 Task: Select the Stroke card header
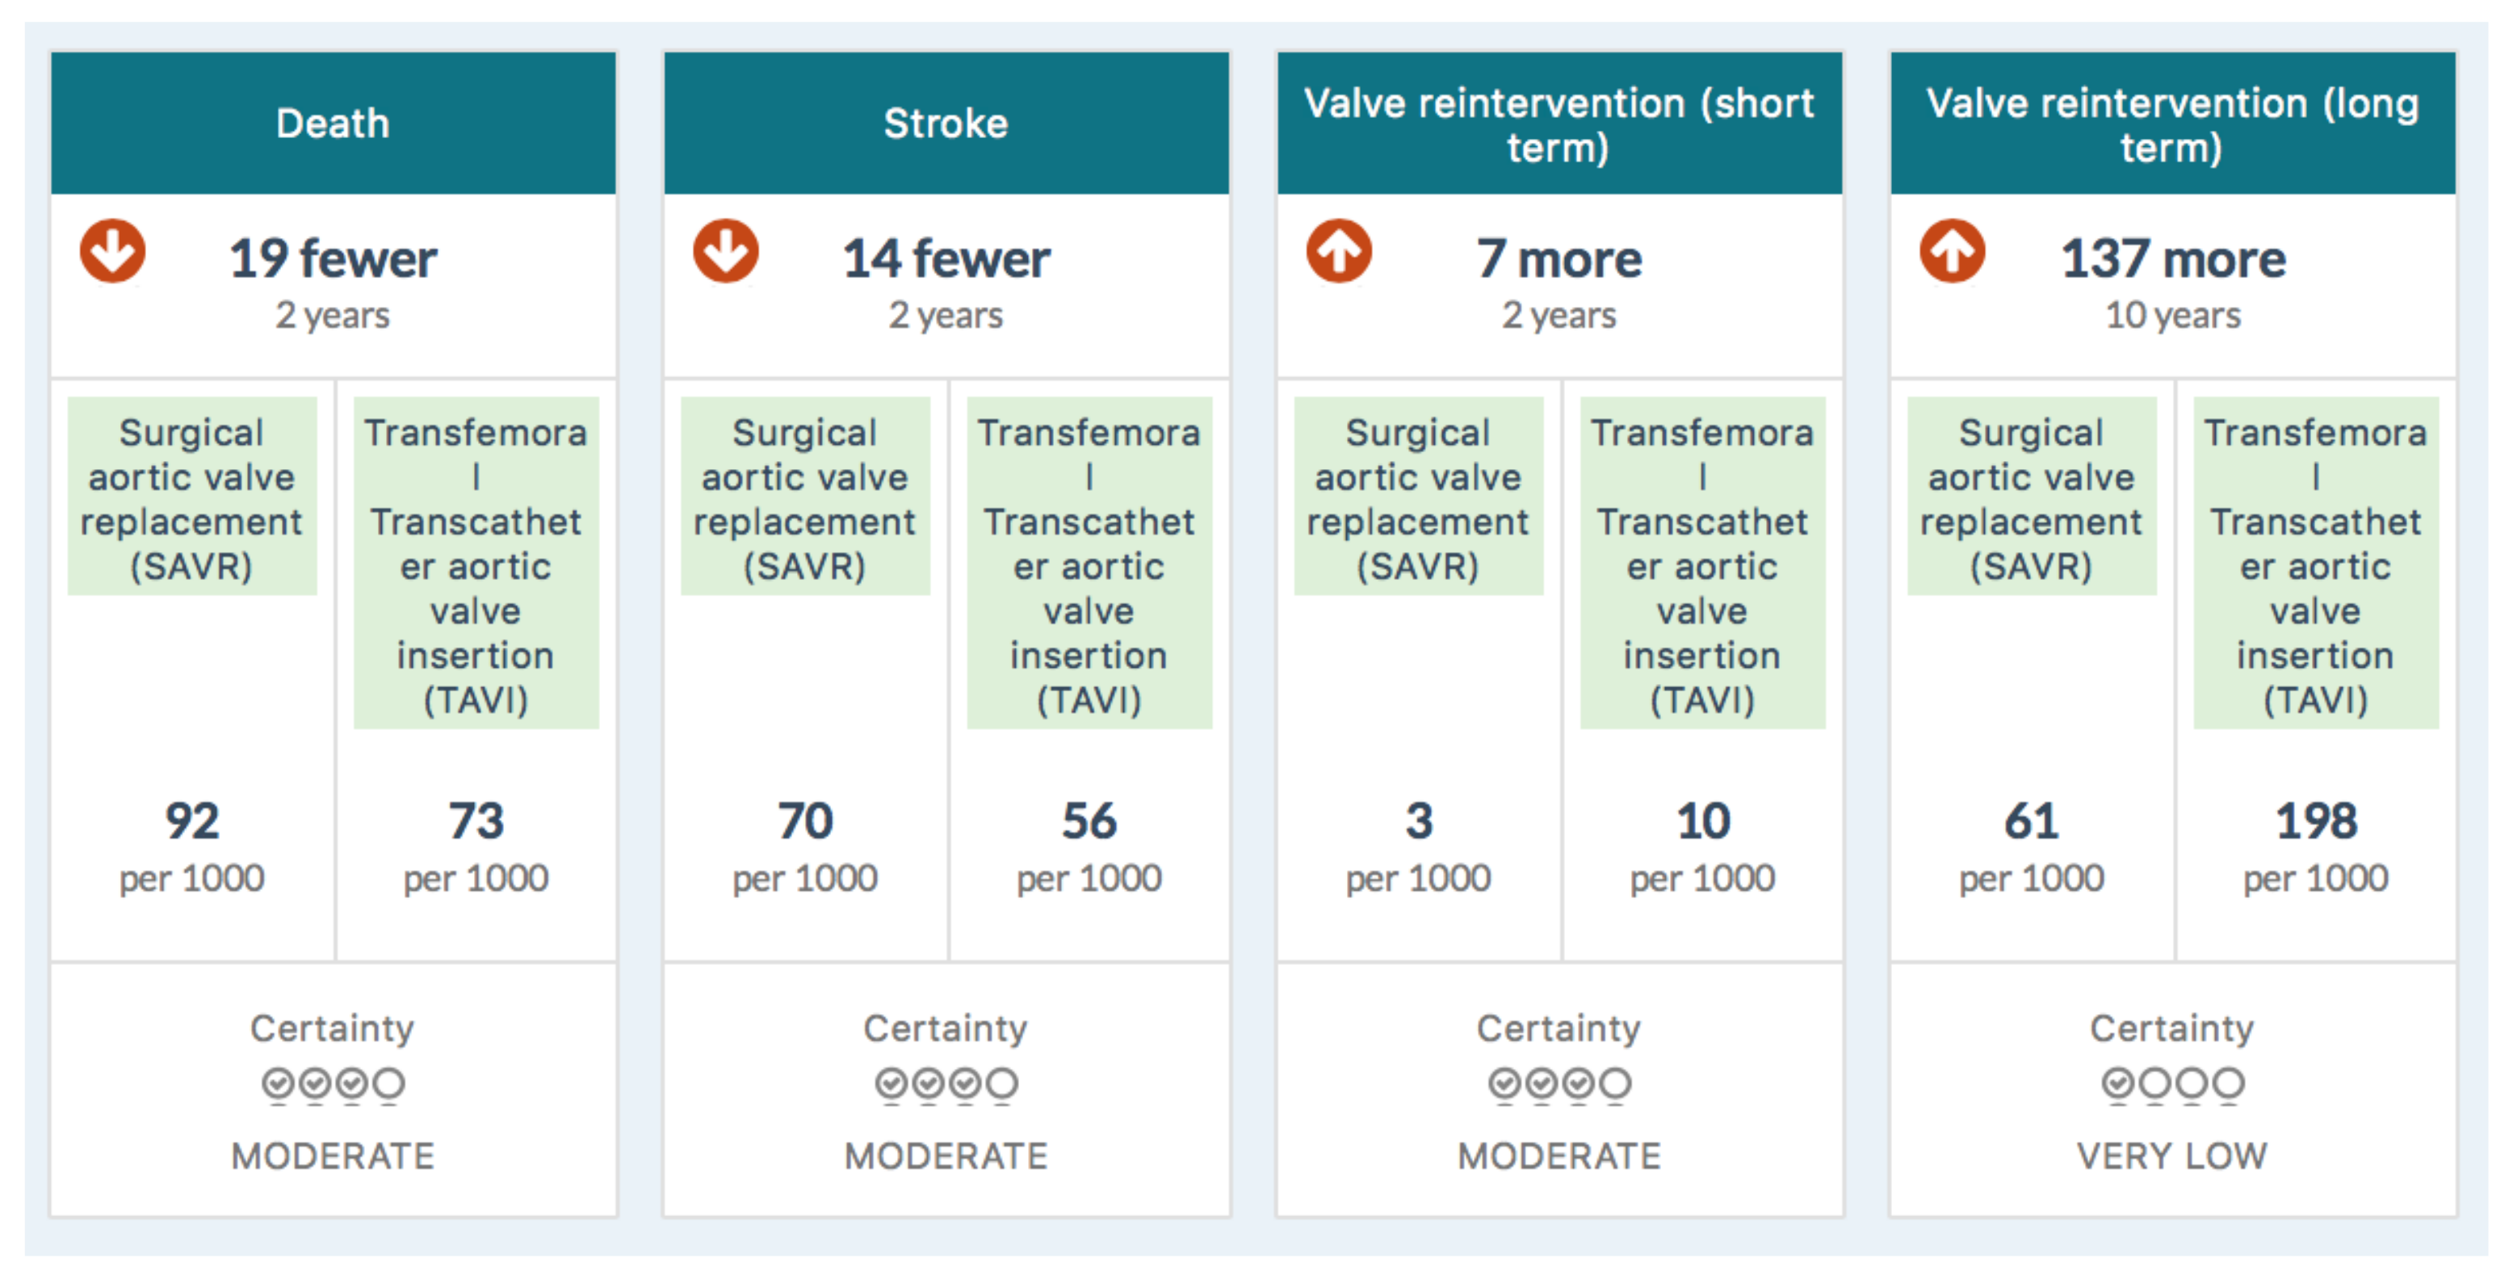[x=946, y=124]
